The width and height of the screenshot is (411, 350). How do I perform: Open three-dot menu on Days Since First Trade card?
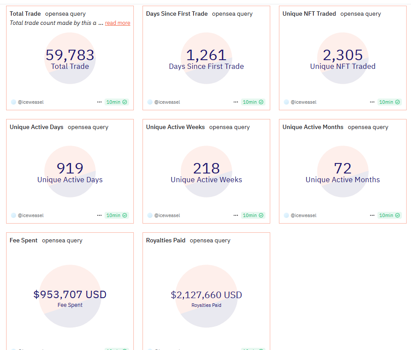(236, 102)
